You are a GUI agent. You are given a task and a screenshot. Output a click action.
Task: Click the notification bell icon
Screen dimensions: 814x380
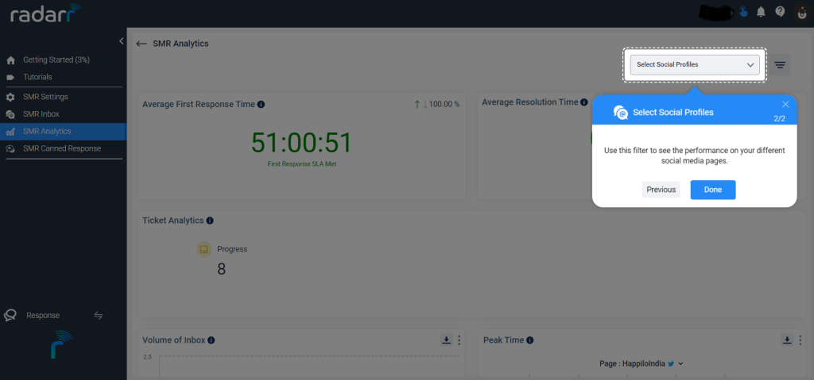[761, 12]
